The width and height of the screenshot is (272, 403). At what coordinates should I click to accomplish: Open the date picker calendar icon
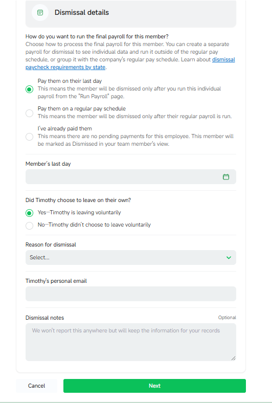click(x=226, y=177)
